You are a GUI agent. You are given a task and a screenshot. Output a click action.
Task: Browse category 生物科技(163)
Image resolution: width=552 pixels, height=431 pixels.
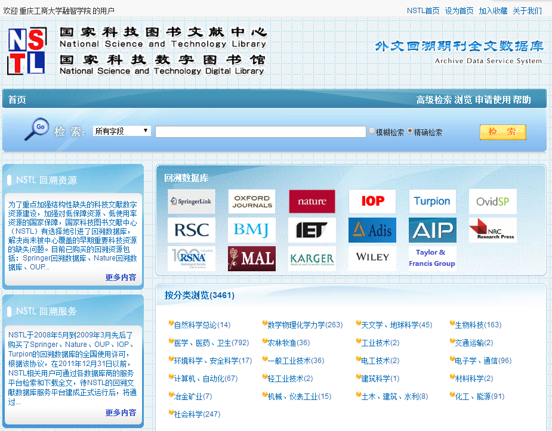[x=478, y=325]
